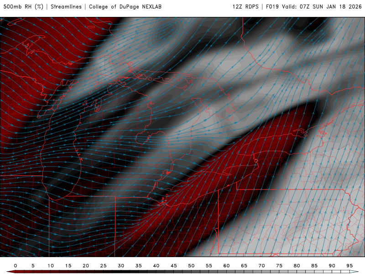Pick the "70" value on color bar
Image resolution: width=365 pixels, height=274 pixels.
click(x=261, y=266)
